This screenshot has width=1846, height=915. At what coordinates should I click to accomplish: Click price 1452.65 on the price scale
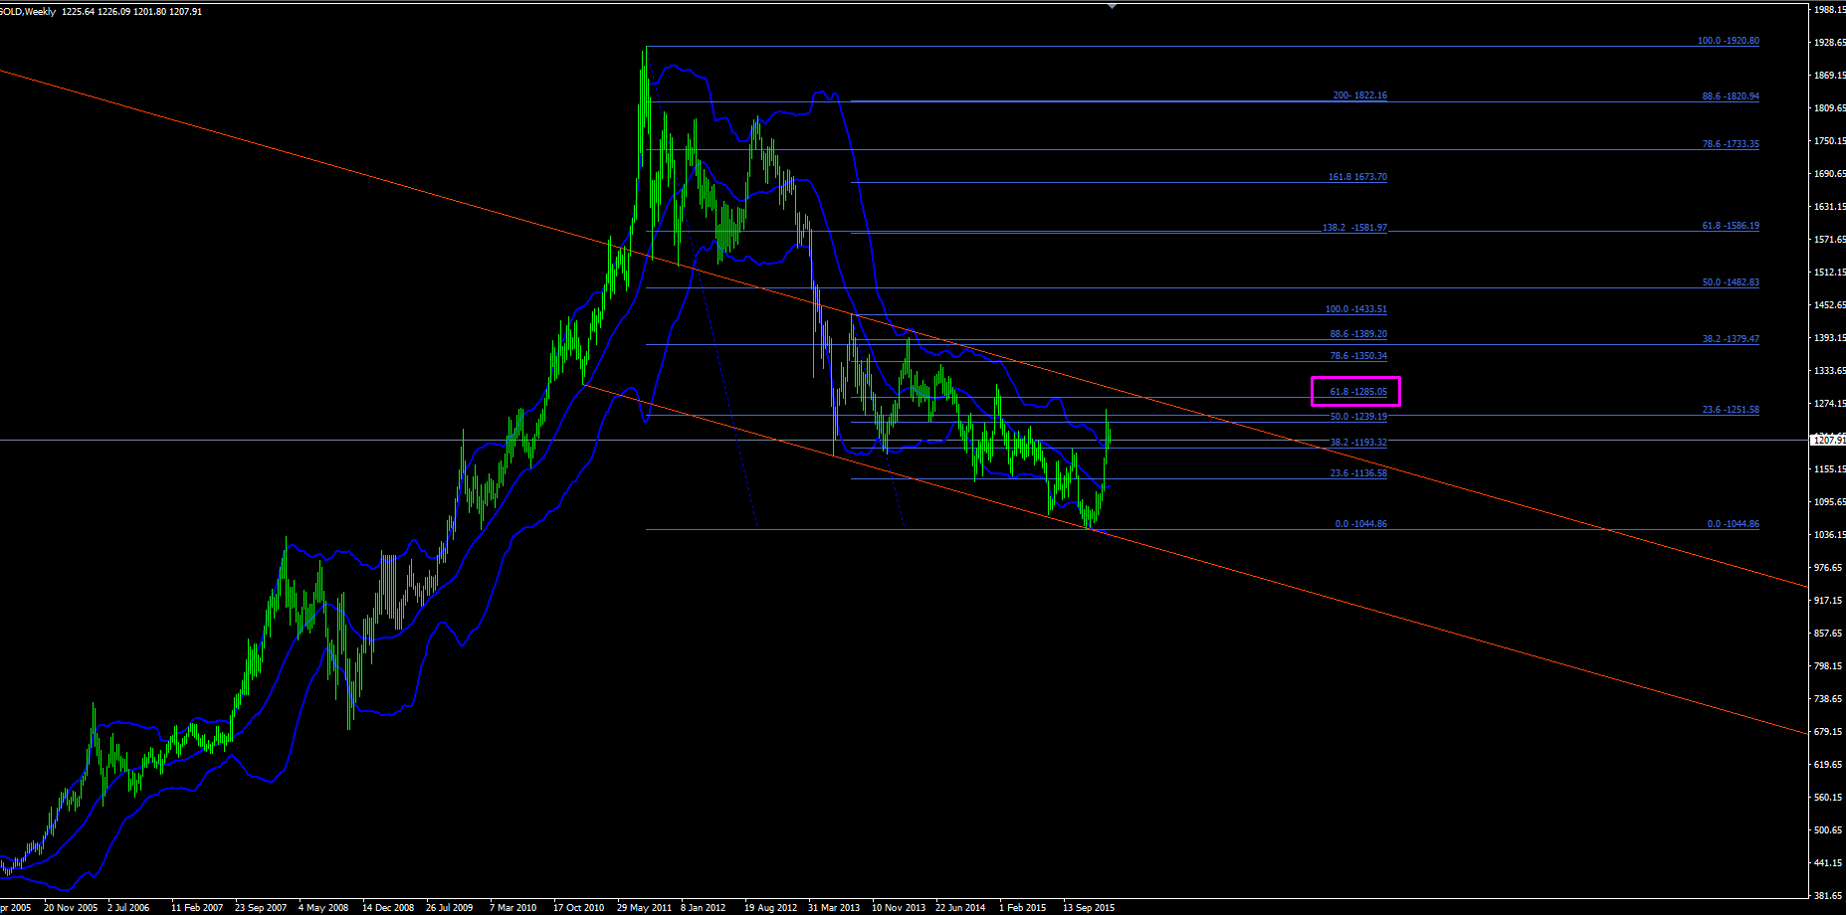click(1830, 305)
